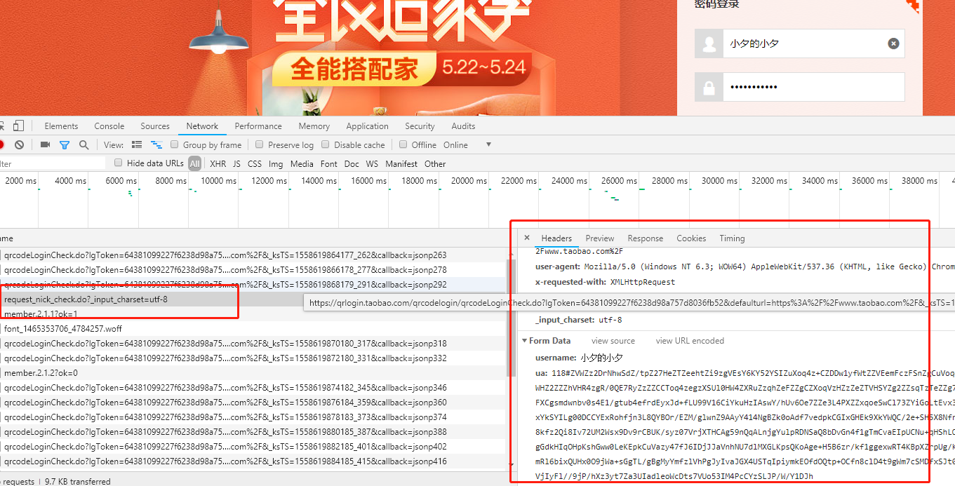This screenshot has height=486, width=955.
Task: Check the Disable cache option
Action: 326,144
